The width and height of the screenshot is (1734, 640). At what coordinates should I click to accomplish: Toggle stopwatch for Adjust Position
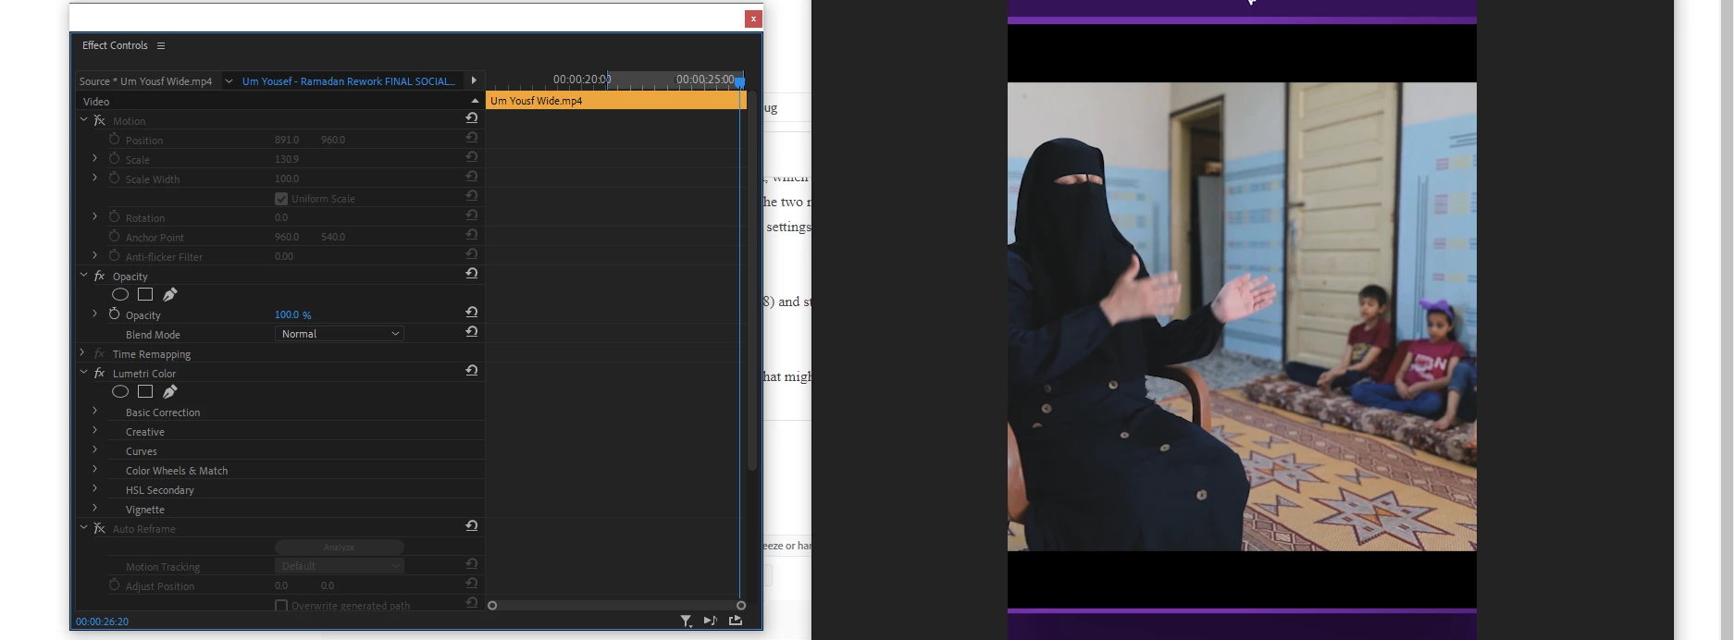(x=115, y=585)
